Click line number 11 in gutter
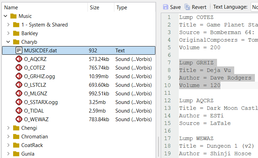Image resolution: width=258 pixels, height=158 pixels. [x=167, y=93]
